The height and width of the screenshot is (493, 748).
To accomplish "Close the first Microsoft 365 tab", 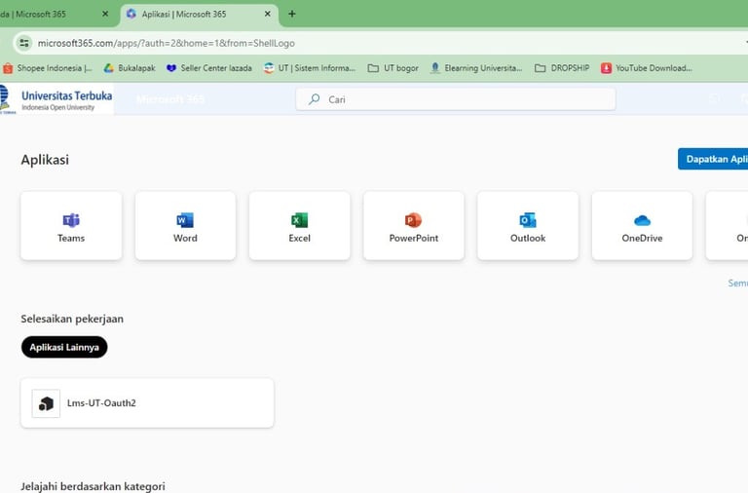I will tap(105, 14).
